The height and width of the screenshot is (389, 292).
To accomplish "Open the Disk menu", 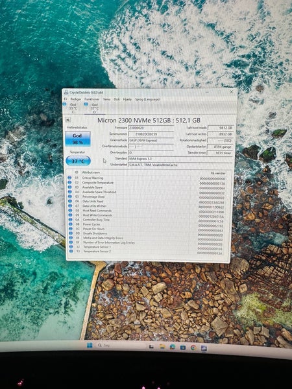I will [x=117, y=99].
